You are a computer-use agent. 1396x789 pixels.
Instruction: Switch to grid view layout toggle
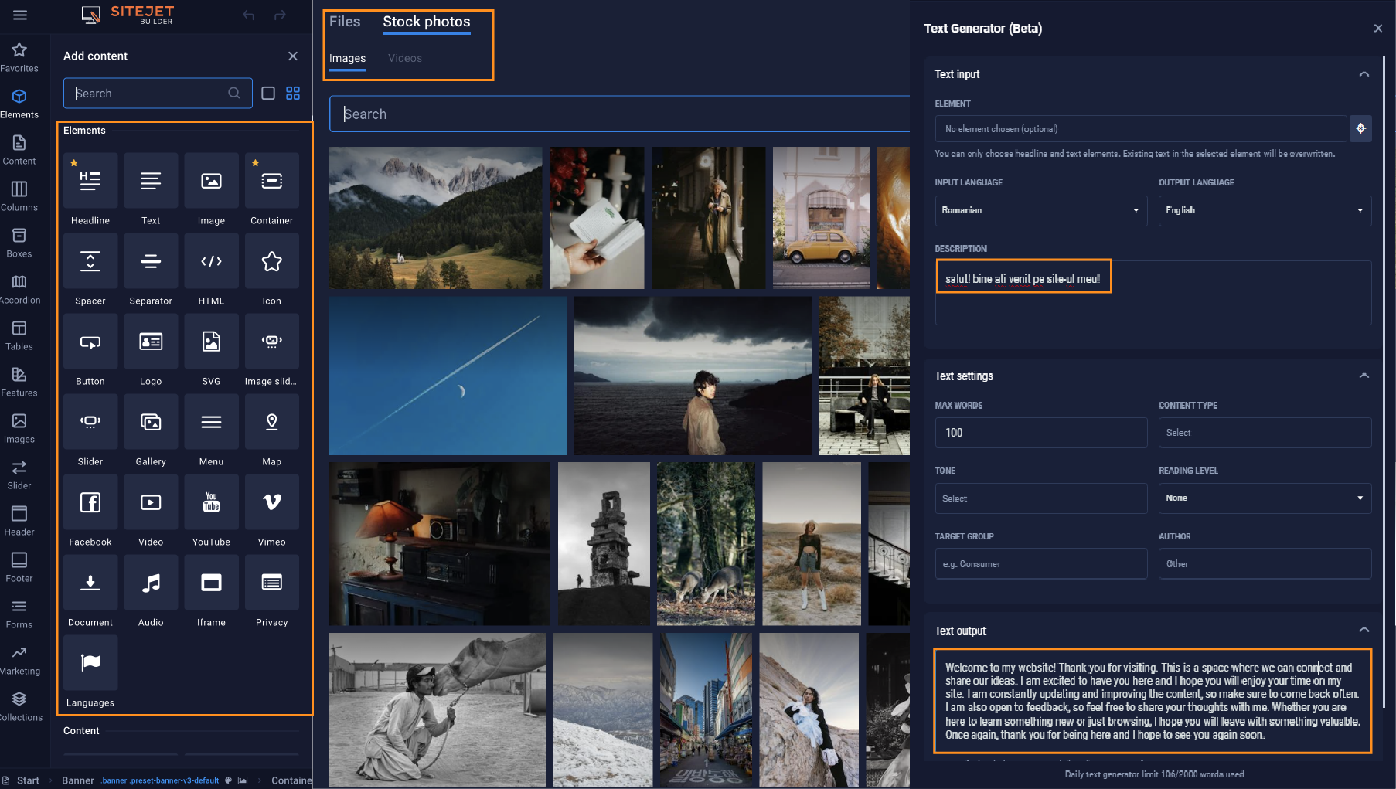(x=293, y=94)
